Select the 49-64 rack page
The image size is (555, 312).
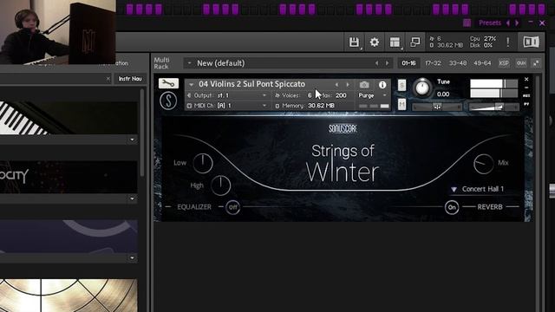482,63
